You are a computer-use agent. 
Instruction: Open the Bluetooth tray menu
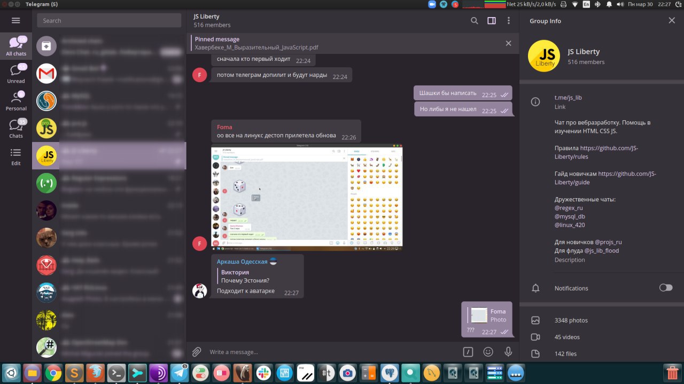point(597,4)
